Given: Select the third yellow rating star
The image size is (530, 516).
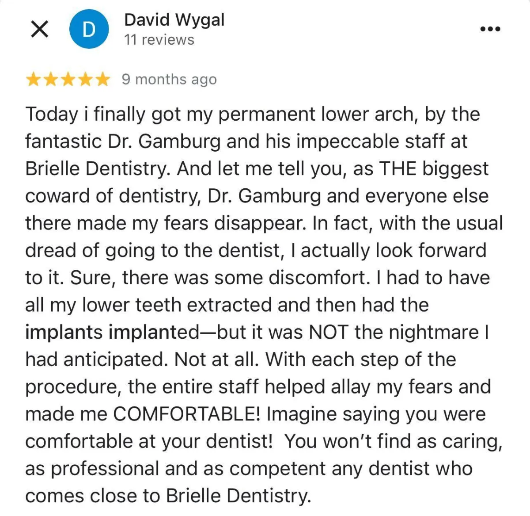Looking at the screenshot, I should [68, 80].
